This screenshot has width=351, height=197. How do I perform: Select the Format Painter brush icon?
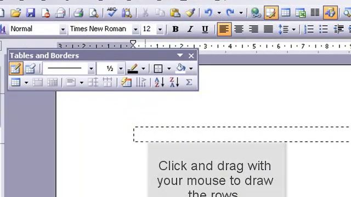tap(190, 13)
